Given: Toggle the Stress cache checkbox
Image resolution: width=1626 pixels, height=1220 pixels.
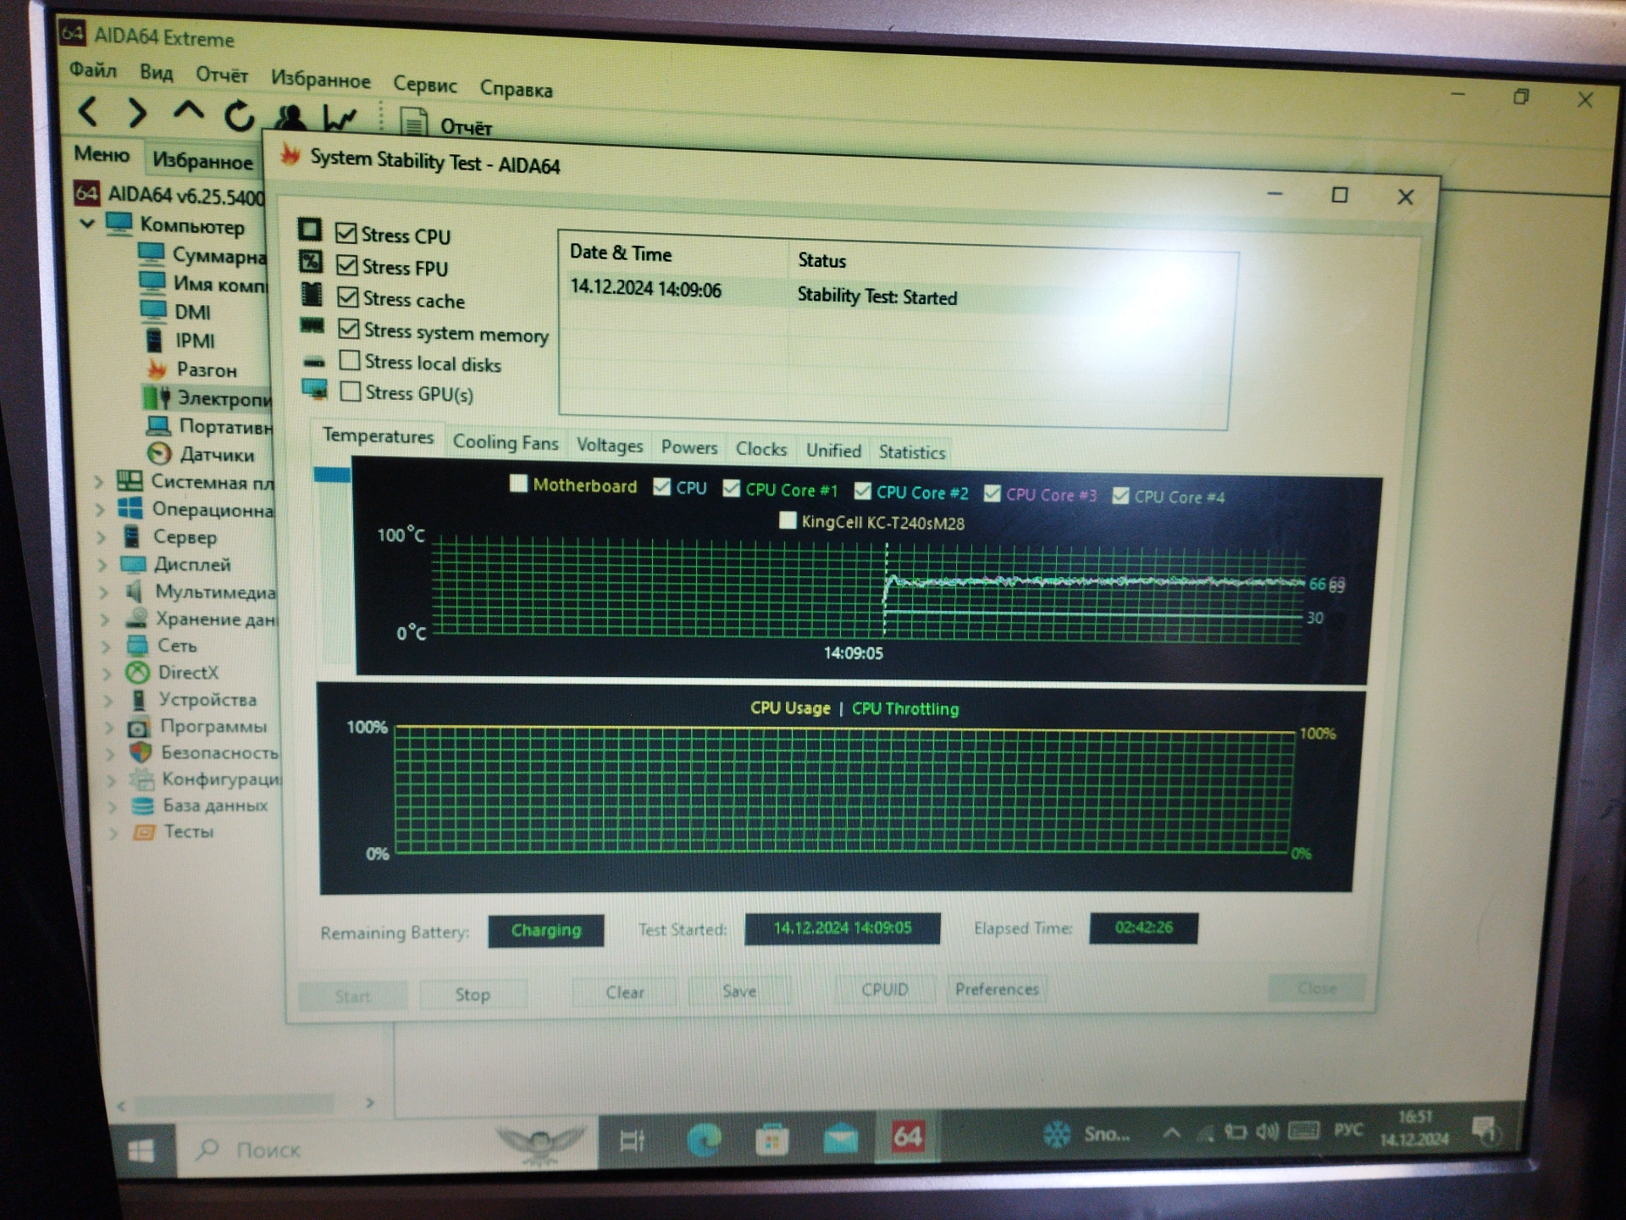Looking at the screenshot, I should pos(347,297).
